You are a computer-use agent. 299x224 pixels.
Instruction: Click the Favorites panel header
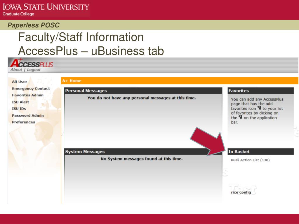tap(261, 91)
